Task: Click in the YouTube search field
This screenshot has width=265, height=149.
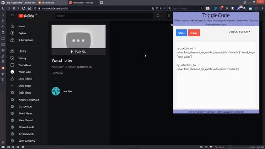Action: click(x=104, y=16)
